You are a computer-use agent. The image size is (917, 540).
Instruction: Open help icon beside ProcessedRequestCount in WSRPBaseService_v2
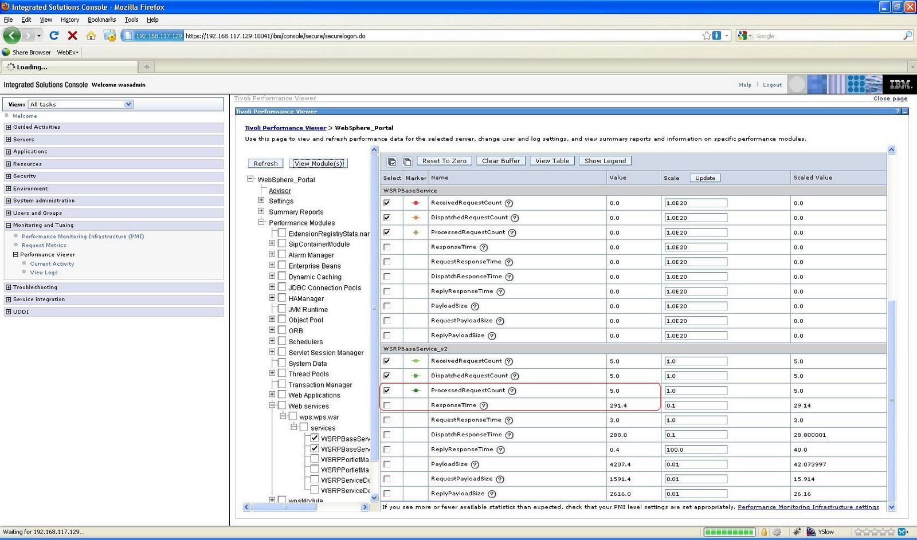point(512,391)
